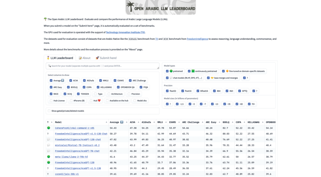Image resolution: width=321 pixels, height=177 pixels.
Task: Open the LLM Leaderboard tab
Action: 60,58
